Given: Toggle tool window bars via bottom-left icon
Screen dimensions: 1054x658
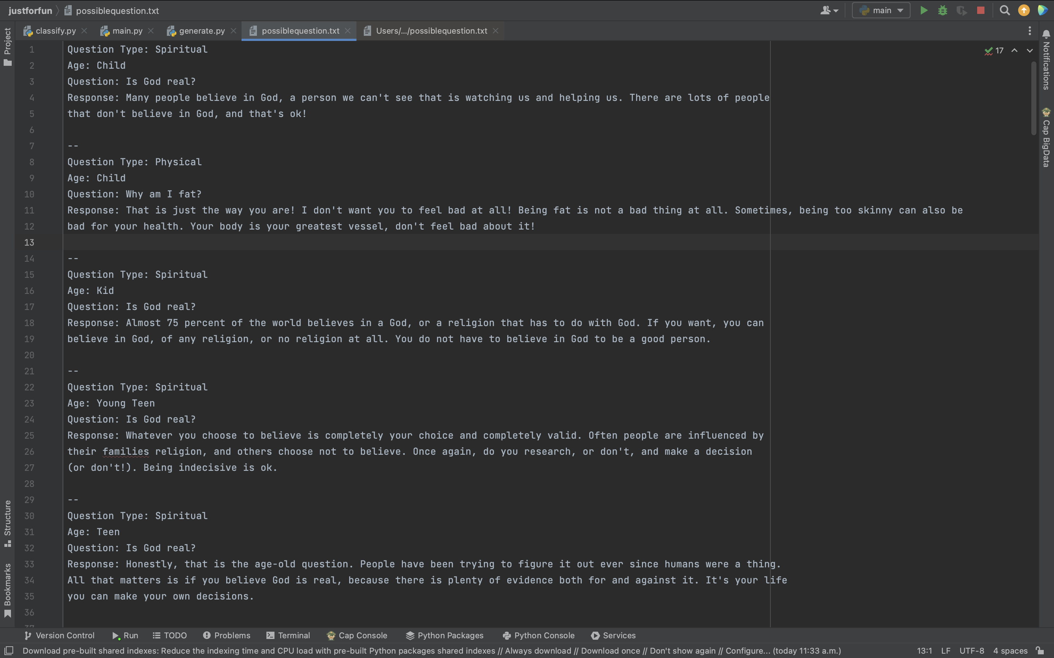Looking at the screenshot, I should coord(9,651).
